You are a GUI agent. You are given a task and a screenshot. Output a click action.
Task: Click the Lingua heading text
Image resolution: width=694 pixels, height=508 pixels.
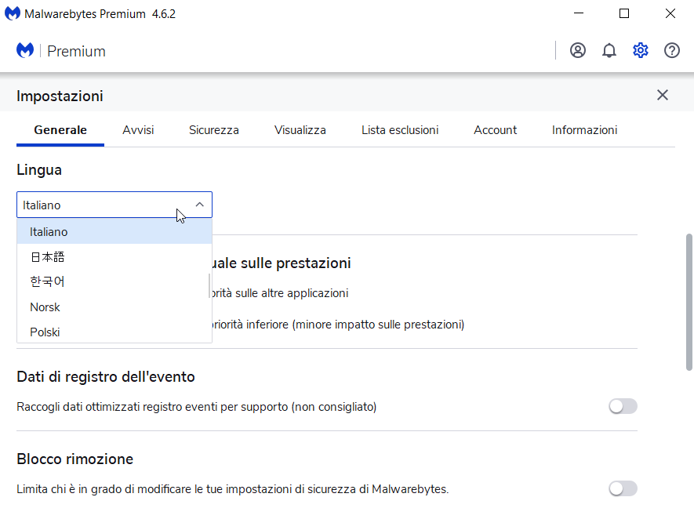point(39,170)
